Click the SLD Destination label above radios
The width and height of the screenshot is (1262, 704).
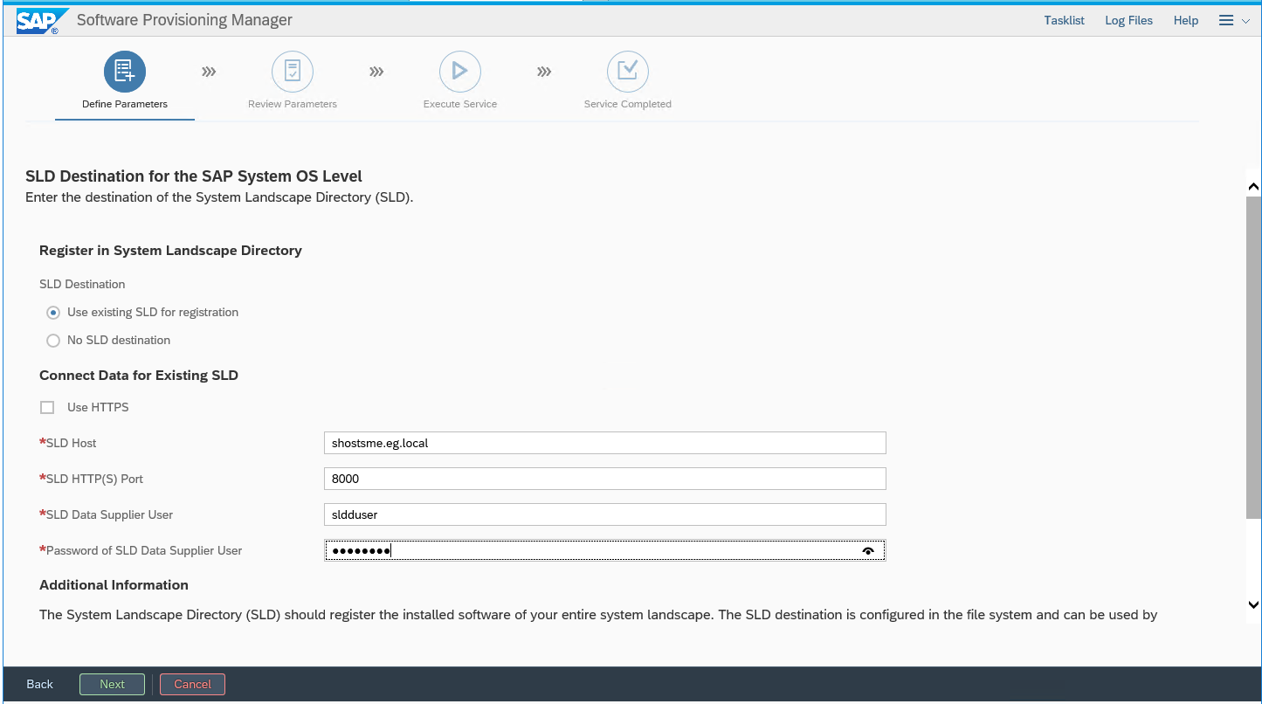82,284
